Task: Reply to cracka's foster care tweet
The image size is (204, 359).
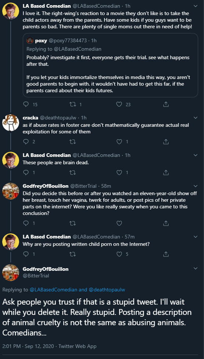Action: tap(26, 142)
